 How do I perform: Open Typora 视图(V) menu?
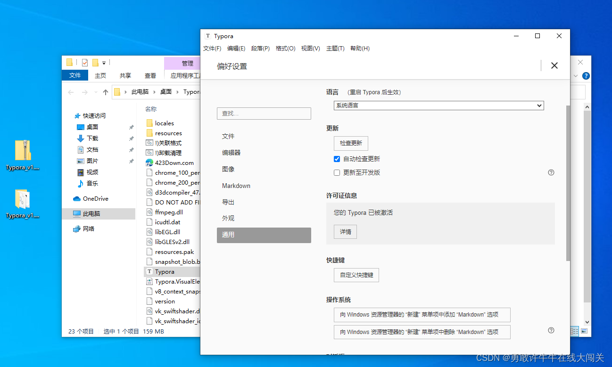pos(311,49)
